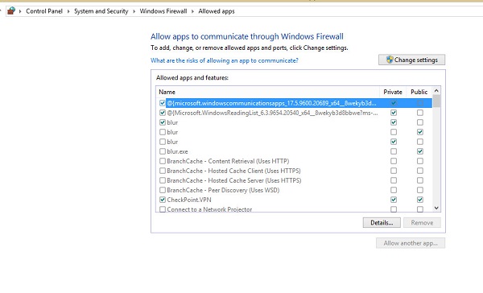
Task: Uncheck the windowscommunicationsapps entry checkbox
Action: coord(163,103)
